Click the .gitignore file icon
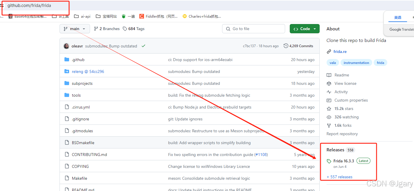This screenshot has height=191, width=414. click(x=67, y=119)
